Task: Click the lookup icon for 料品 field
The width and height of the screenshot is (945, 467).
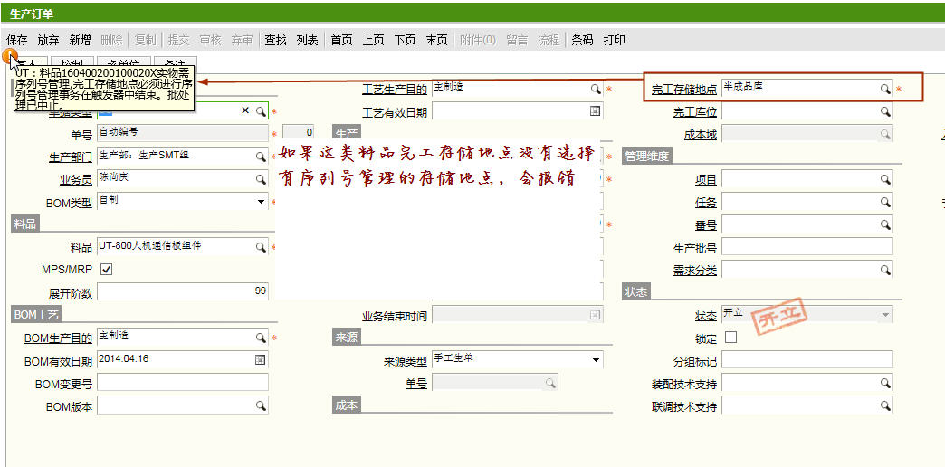Action: pos(261,247)
